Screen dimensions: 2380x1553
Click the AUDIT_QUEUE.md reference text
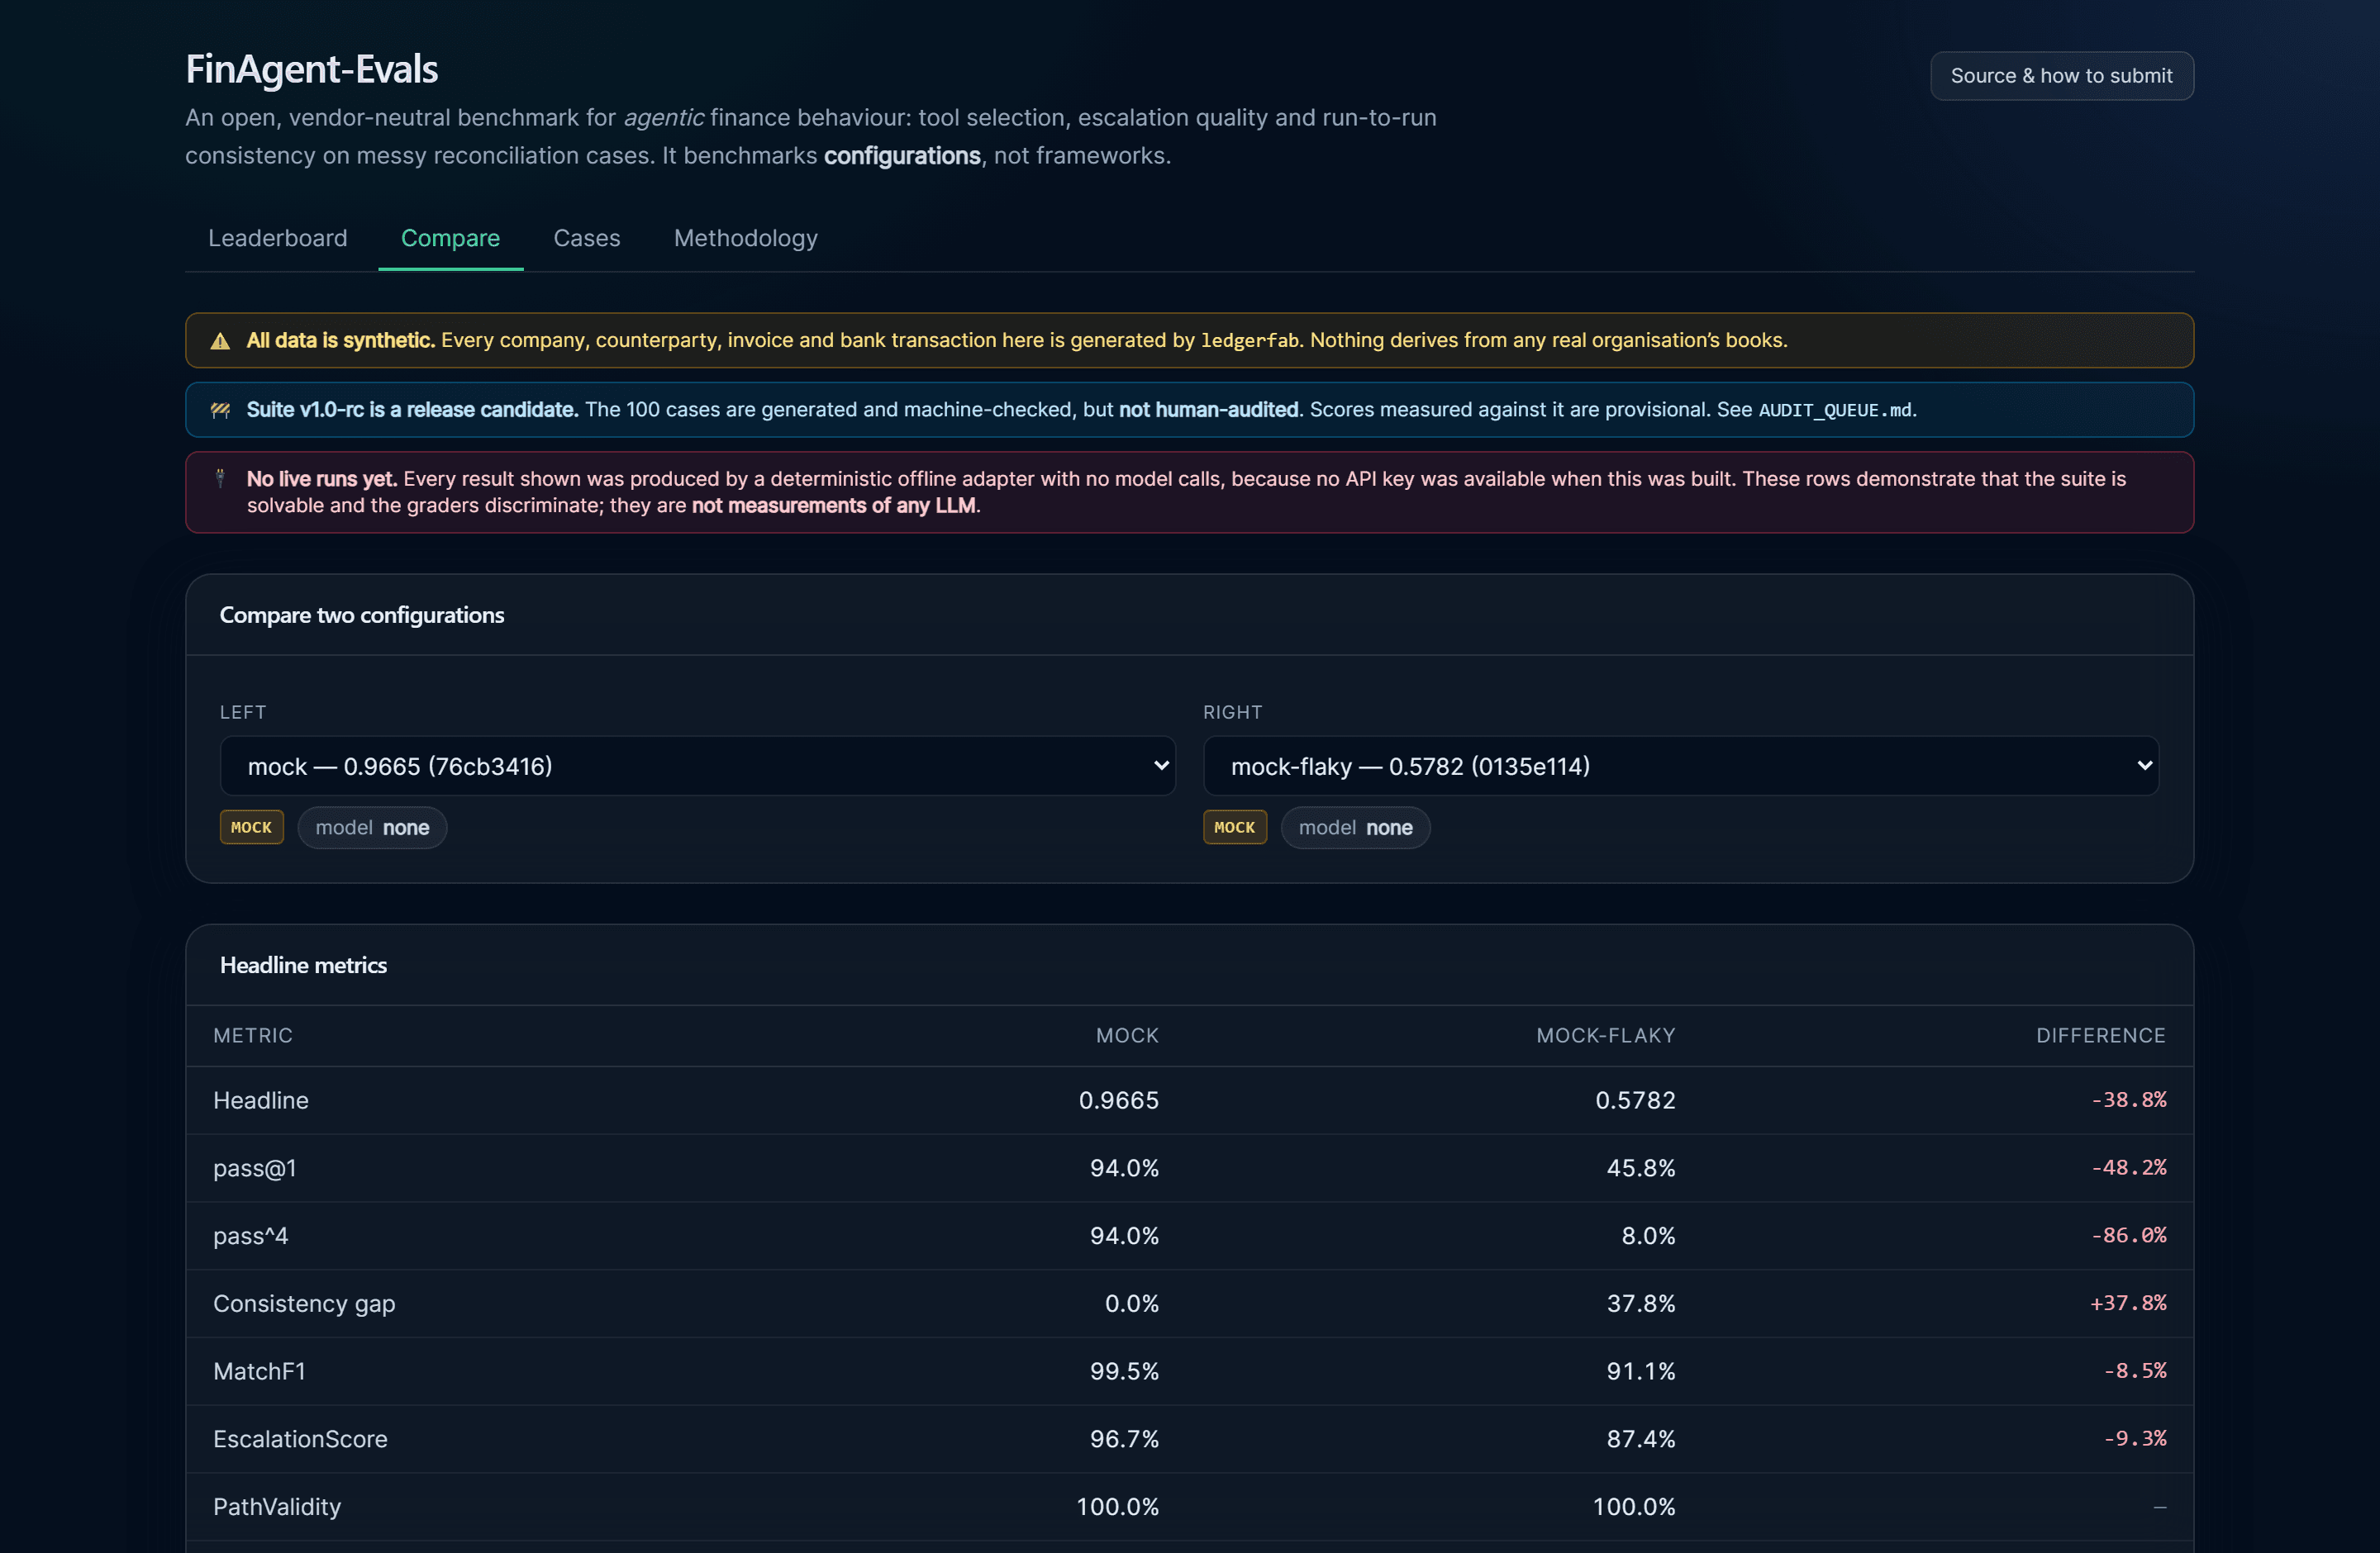click(x=1835, y=410)
